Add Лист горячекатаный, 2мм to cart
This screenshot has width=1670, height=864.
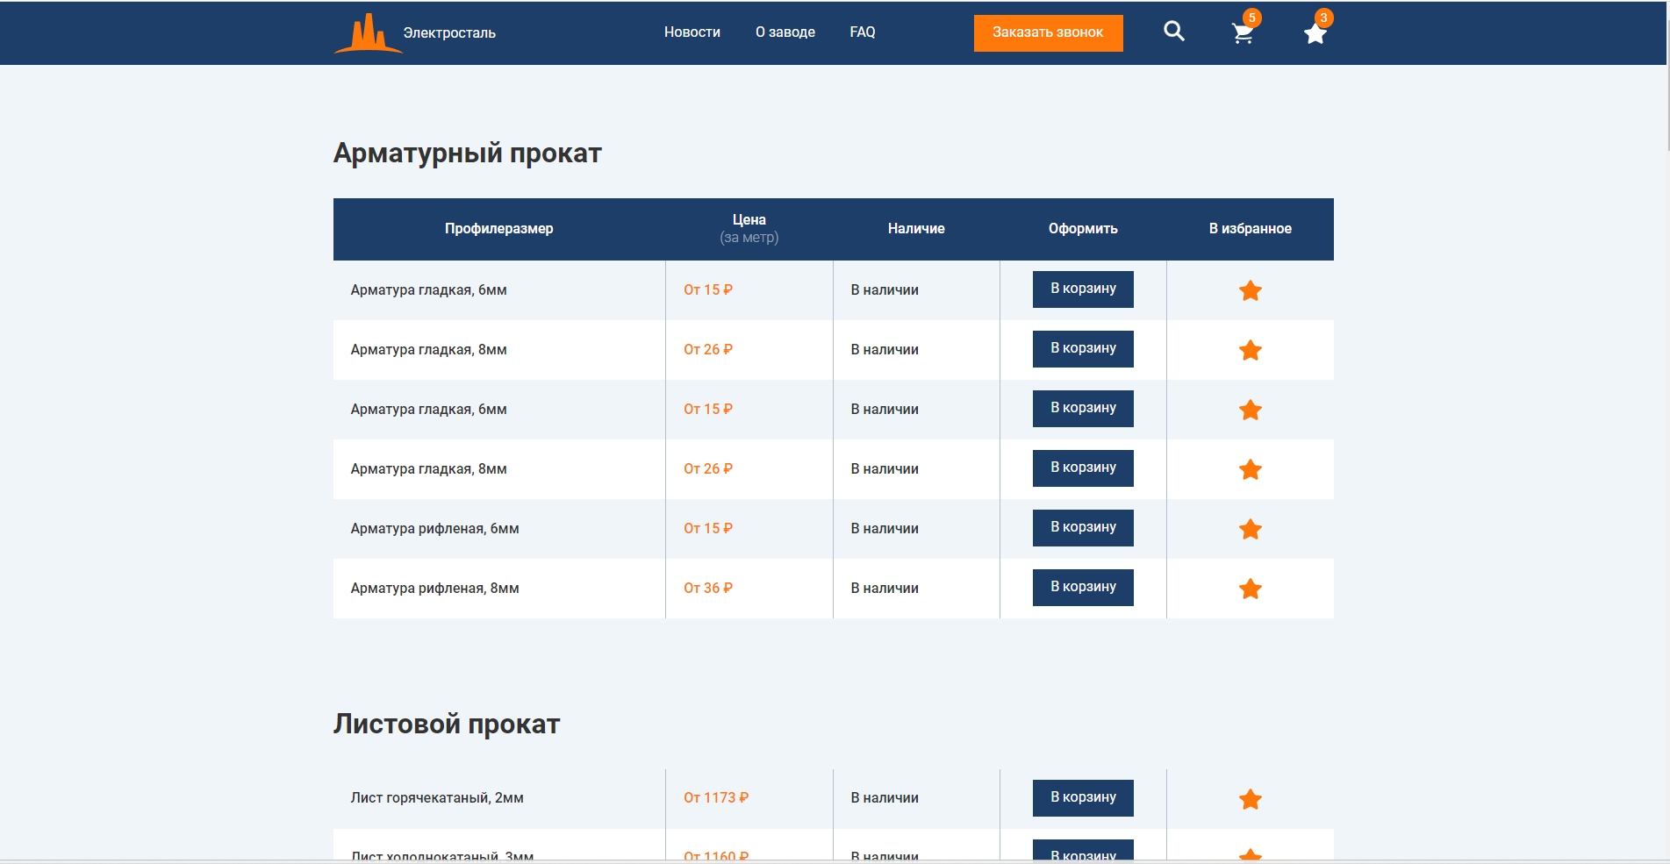click(x=1082, y=797)
